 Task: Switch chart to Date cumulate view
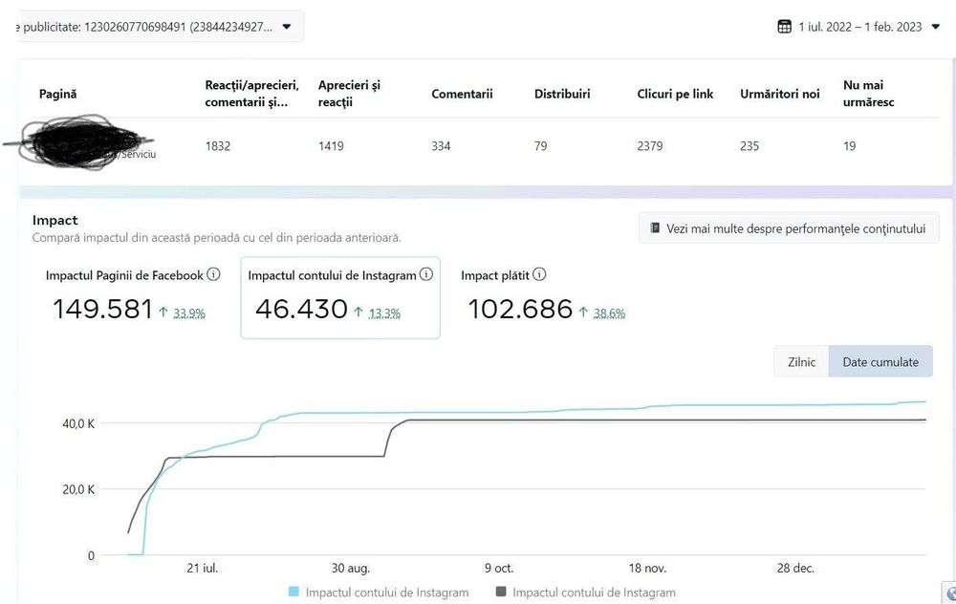click(x=880, y=362)
